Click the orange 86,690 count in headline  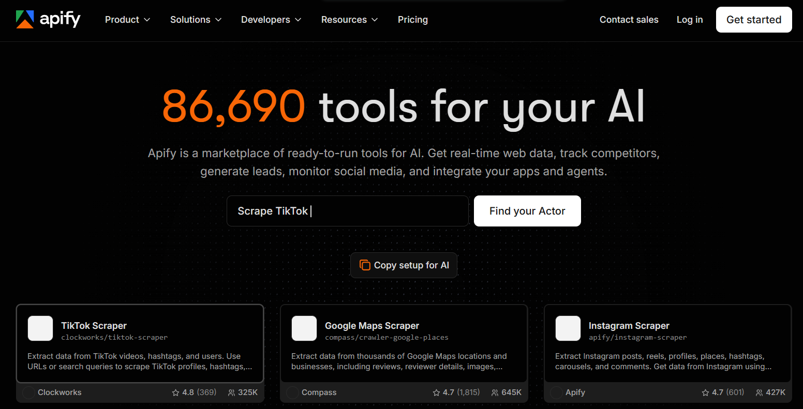tap(234, 107)
